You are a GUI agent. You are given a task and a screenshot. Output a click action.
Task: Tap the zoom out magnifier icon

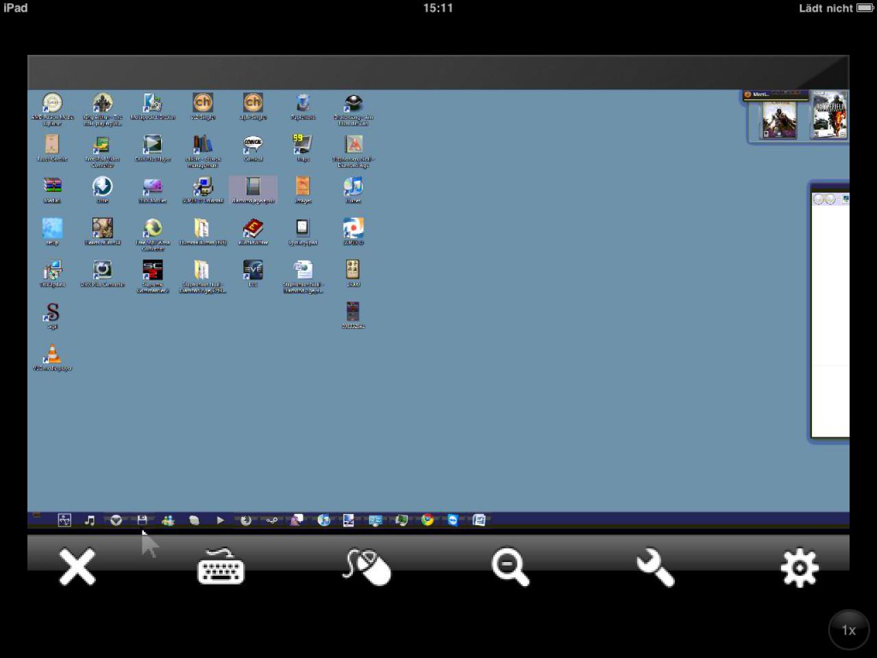(x=510, y=568)
